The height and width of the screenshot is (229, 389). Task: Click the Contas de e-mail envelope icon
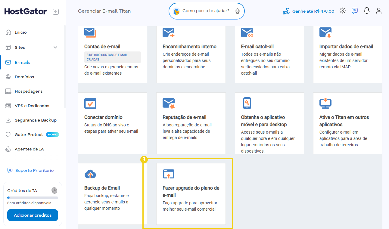(90, 32)
